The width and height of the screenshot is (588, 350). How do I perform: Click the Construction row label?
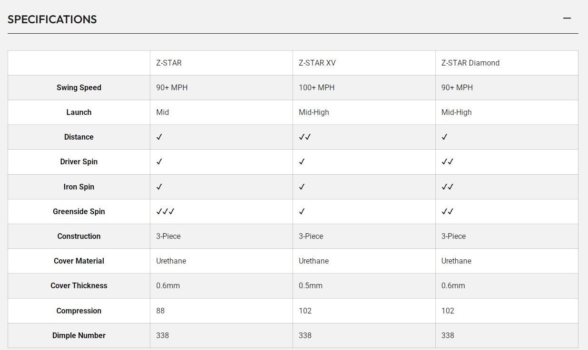point(79,236)
